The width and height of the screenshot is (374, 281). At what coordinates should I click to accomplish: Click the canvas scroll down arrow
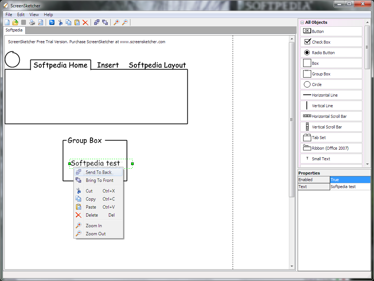[x=292, y=266]
